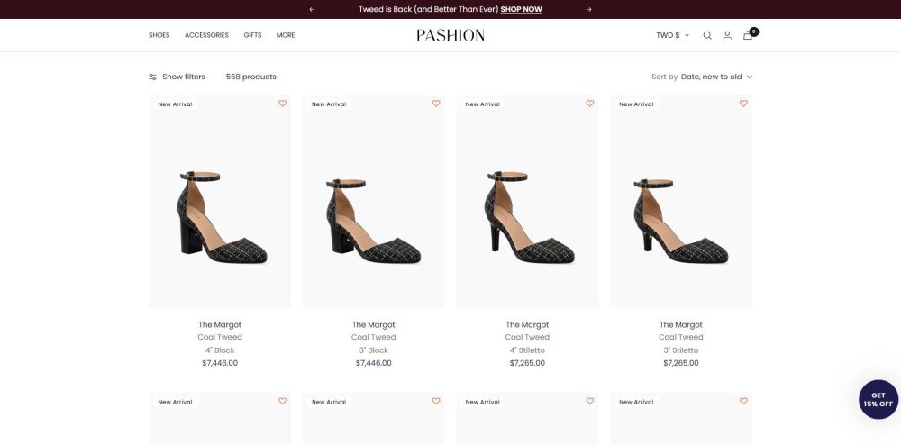Open the TWD $ currency dropdown

tap(672, 35)
